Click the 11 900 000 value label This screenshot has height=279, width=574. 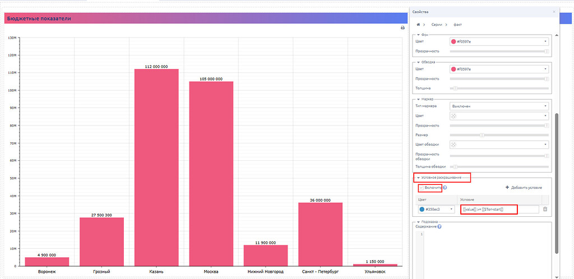[x=266, y=243]
